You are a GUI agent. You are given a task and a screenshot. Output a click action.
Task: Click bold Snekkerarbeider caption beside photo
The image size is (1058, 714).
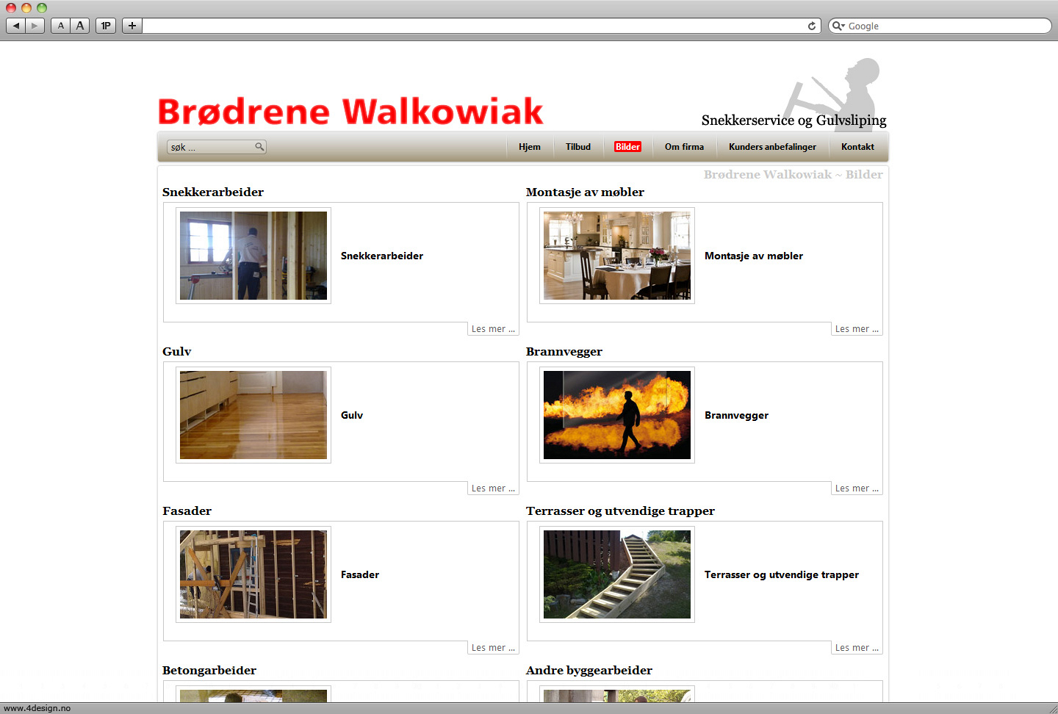[382, 256]
